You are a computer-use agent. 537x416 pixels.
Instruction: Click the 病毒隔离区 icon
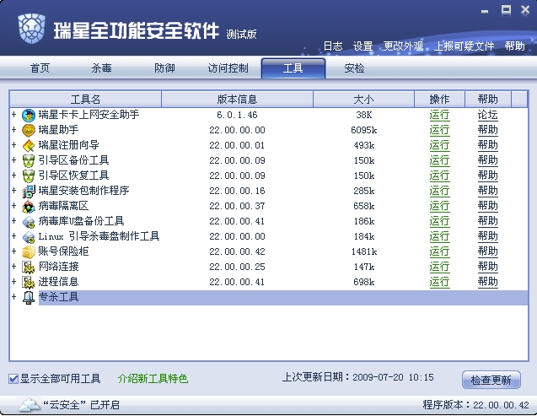(29, 206)
